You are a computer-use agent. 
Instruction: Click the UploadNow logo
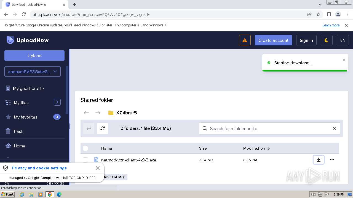(x=28, y=40)
